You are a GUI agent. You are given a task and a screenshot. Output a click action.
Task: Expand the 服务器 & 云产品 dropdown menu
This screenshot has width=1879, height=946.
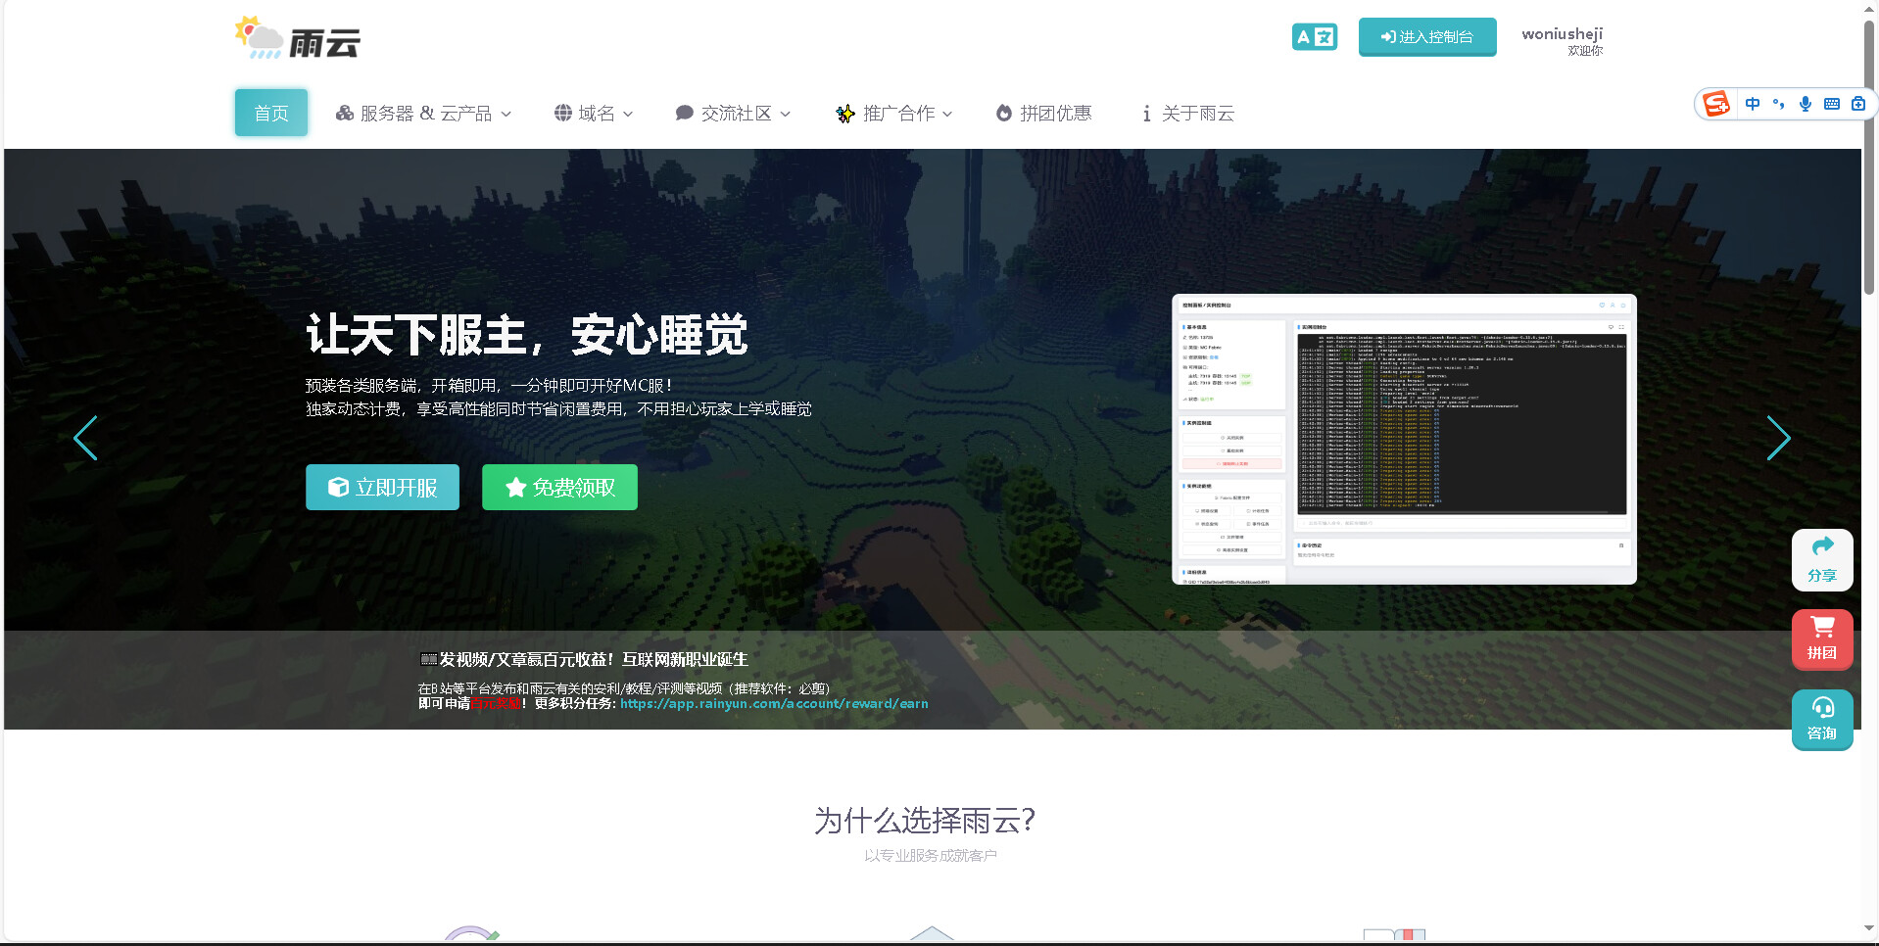(x=423, y=114)
